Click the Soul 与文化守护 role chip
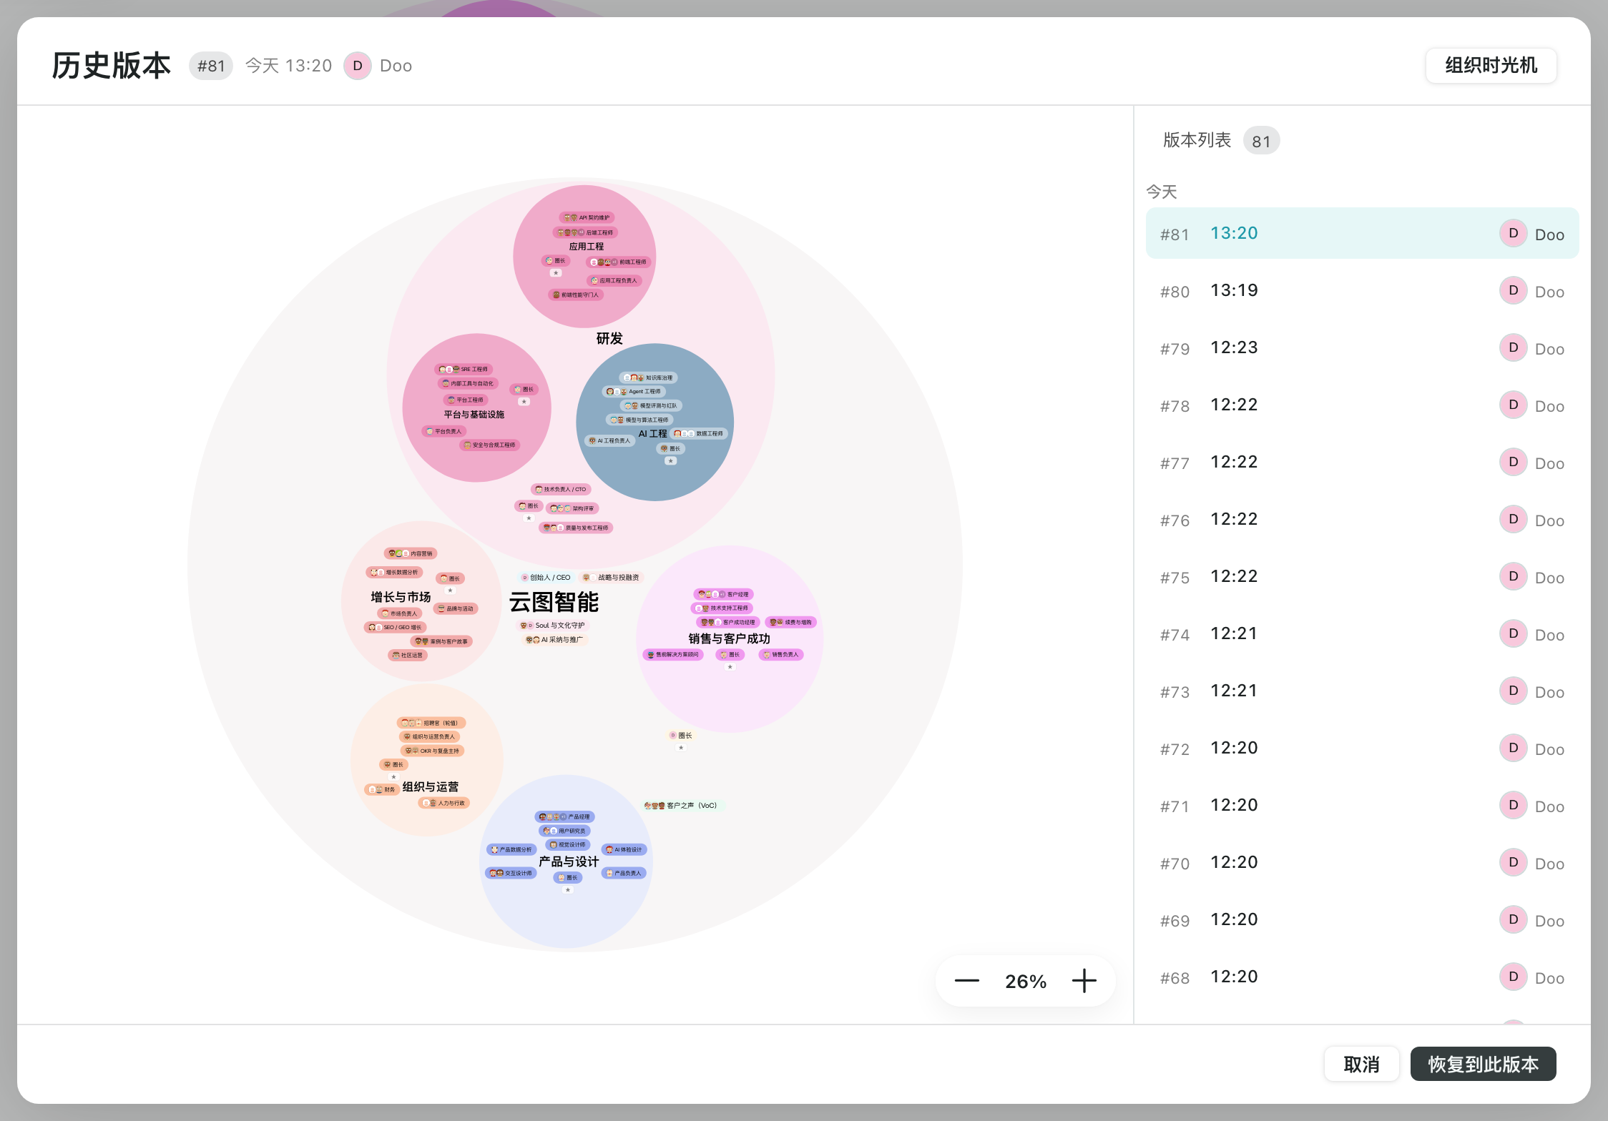This screenshot has width=1608, height=1121. [551, 626]
